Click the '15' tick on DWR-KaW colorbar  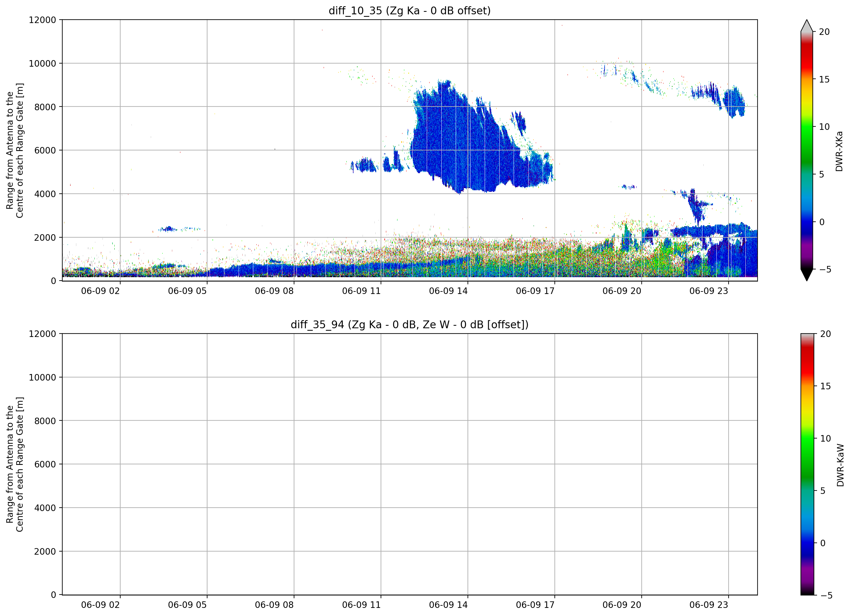pos(825,386)
